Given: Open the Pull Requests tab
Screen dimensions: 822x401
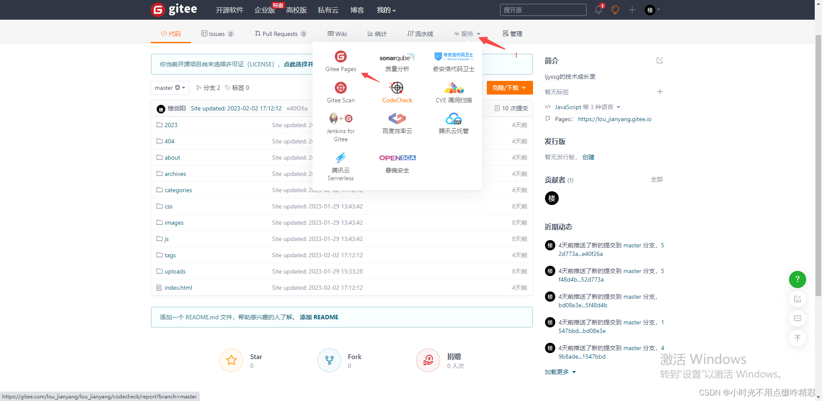Looking at the screenshot, I should tap(280, 34).
